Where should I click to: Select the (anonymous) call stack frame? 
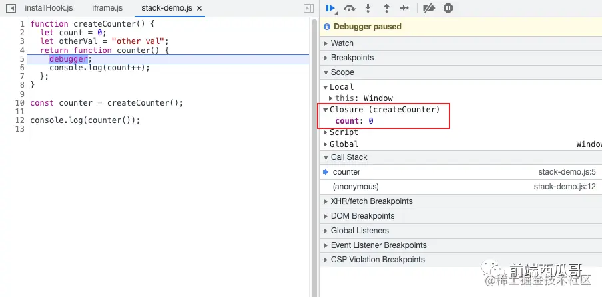click(x=460, y=187)
